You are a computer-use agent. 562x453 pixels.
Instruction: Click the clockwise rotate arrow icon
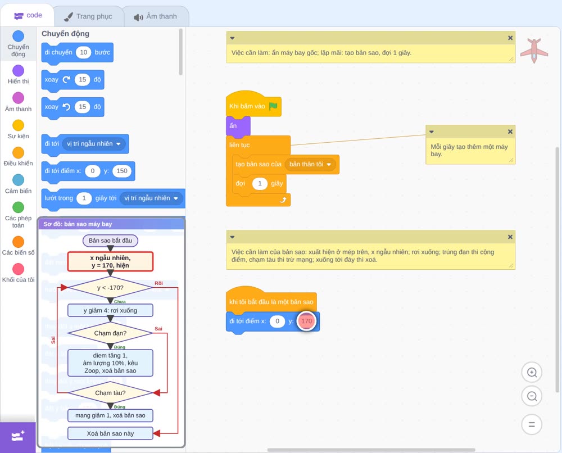point(66,80)
